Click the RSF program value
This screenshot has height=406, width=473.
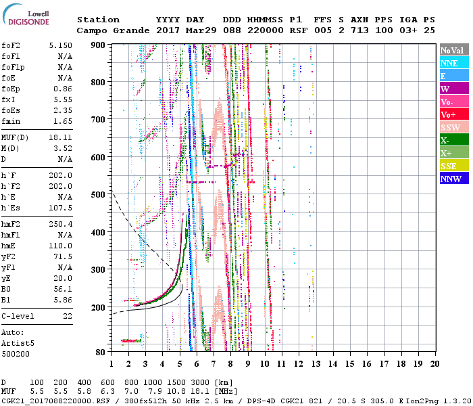pos(299,30)
